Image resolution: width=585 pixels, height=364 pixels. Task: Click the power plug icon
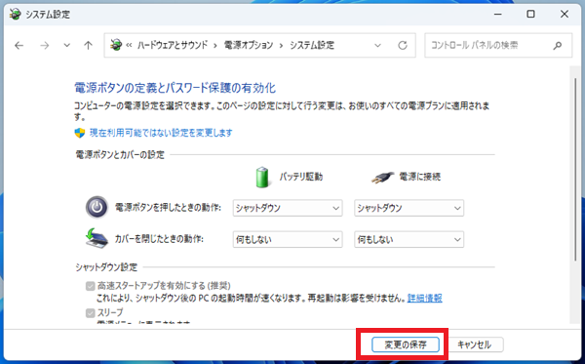(x=382, y=177)
